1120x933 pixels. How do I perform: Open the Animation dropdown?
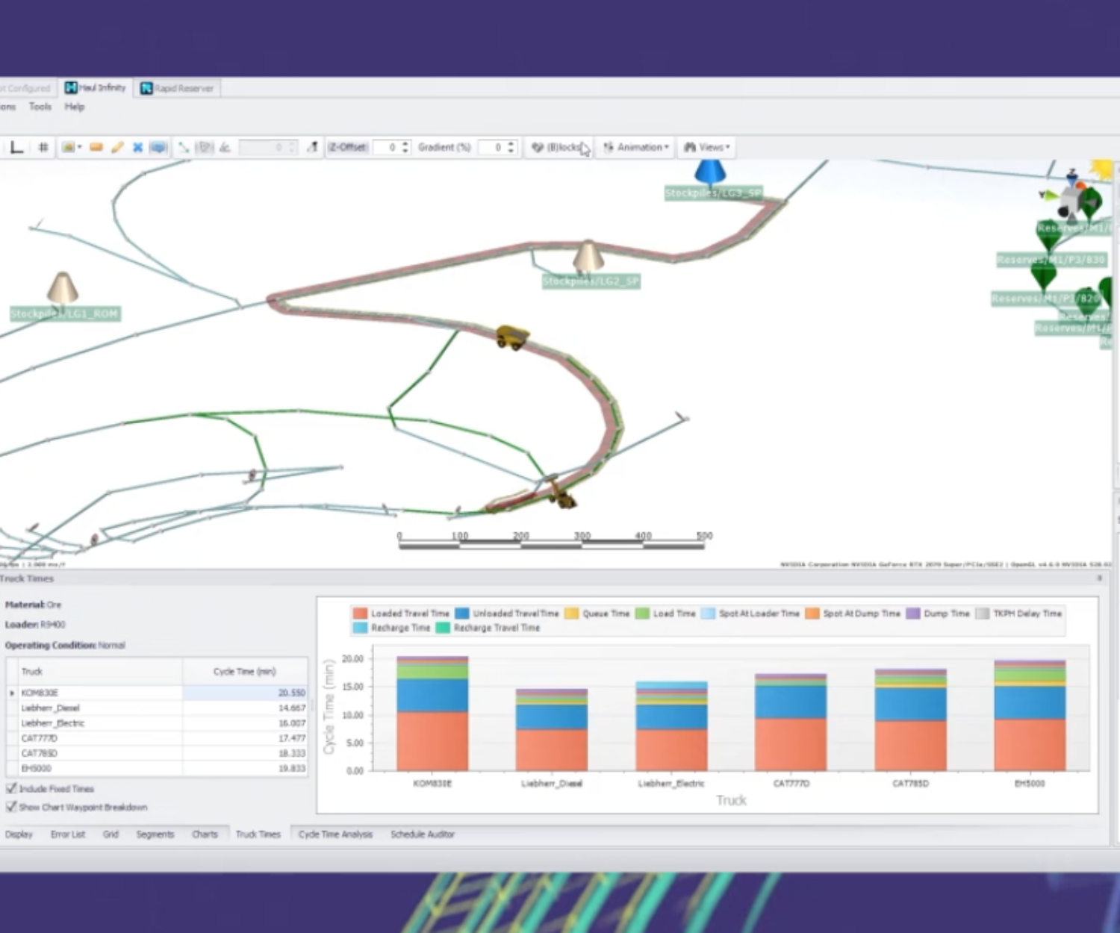tap(636, 148)
